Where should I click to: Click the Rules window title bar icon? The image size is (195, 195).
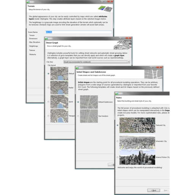click(x=117, y=94)
